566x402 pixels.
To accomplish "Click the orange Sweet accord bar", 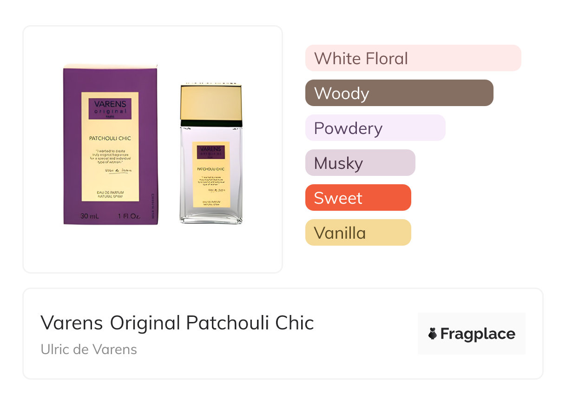I will [358, 198].
